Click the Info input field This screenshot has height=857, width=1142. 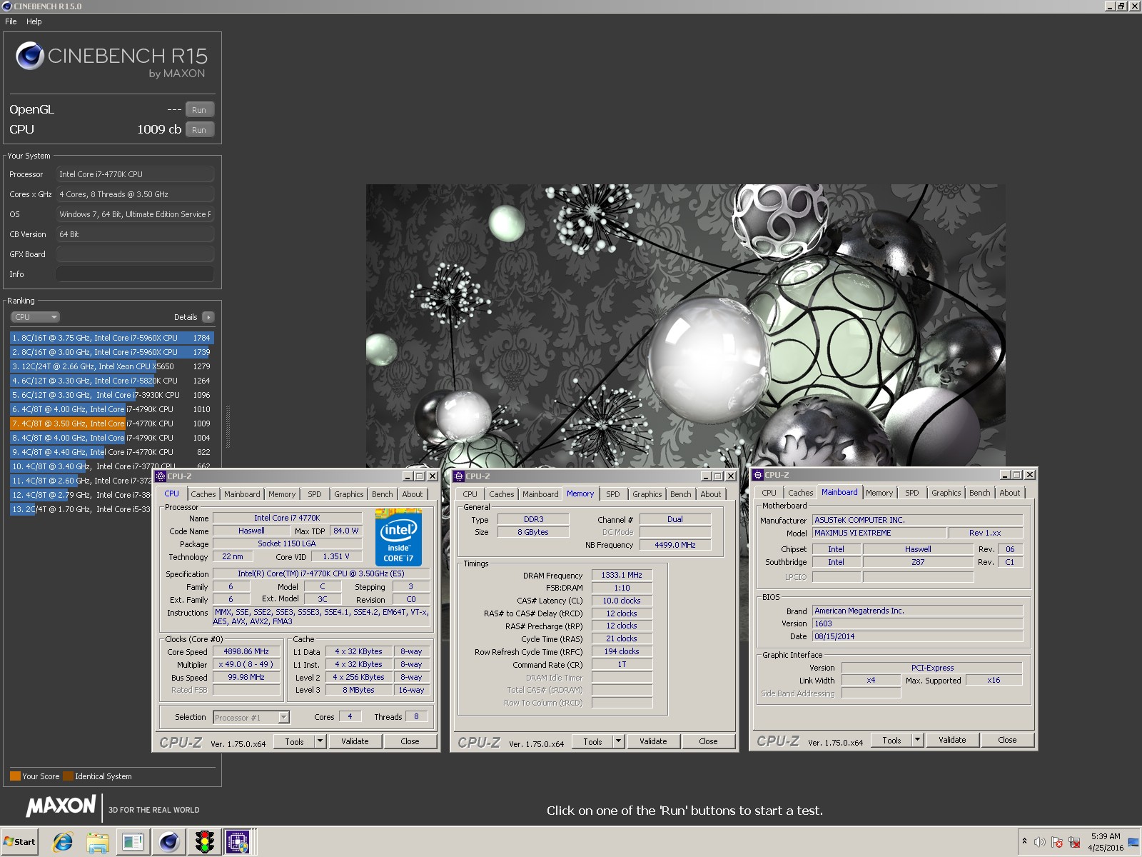135,274
